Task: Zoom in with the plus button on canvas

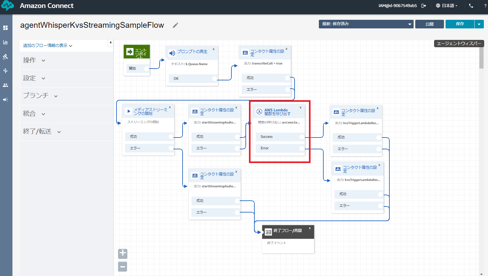Action: [123, 253]
